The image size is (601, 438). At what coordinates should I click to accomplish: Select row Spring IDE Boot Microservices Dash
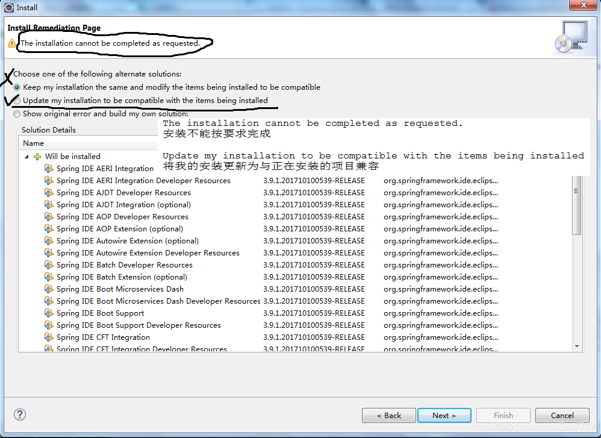295,289
